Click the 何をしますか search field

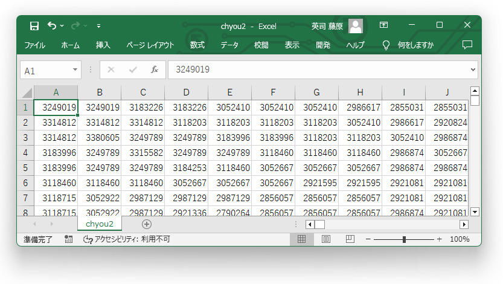[415, 45]
